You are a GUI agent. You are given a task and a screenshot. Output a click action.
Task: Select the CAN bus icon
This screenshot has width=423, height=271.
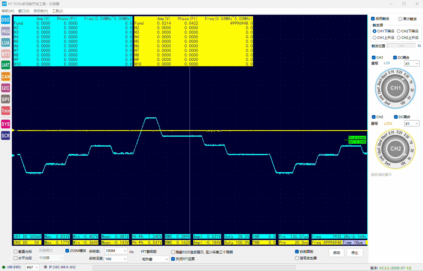[6, 76]
